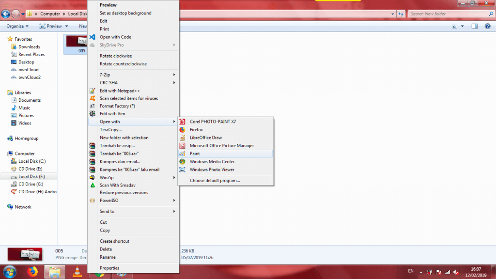Open Network in navigation pane
The width and height of the screenshot is (496, 279).
click(x=23, y=207)
